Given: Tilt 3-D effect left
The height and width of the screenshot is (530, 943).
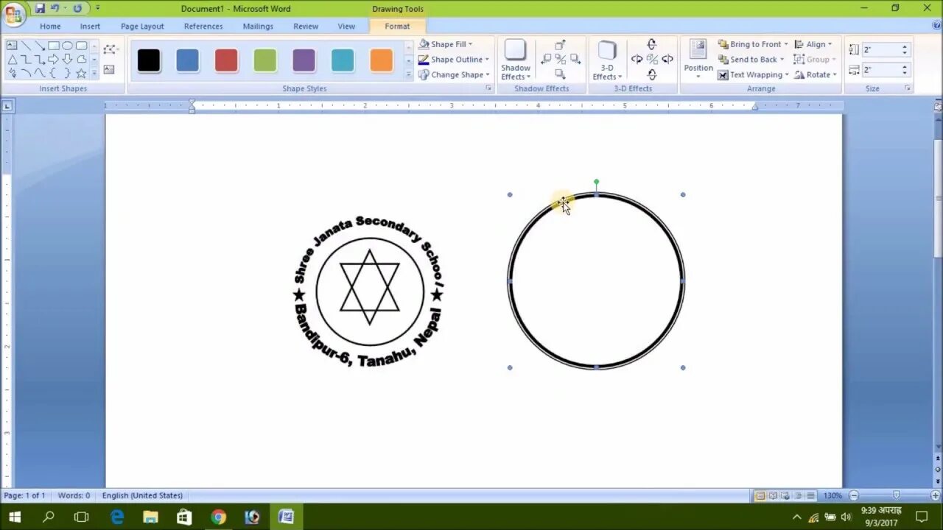Looking at the screenshot, I should coord(637,60).
